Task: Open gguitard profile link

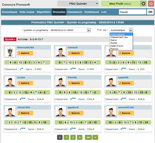Action: point(73,107)
